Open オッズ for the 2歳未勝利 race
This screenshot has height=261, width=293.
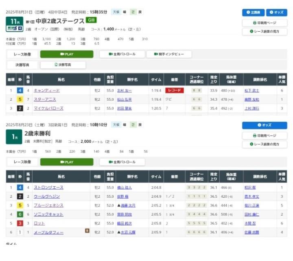(x=265, y=125)
